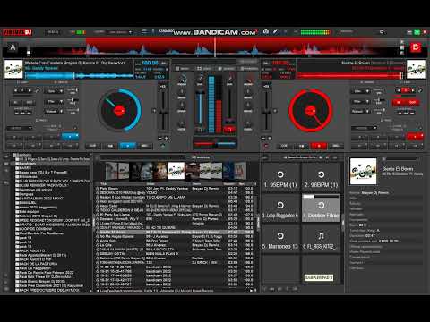Trigger the blue active pad on deck A
The width and height of the screenshot is (430, 322).
point(70,137)
